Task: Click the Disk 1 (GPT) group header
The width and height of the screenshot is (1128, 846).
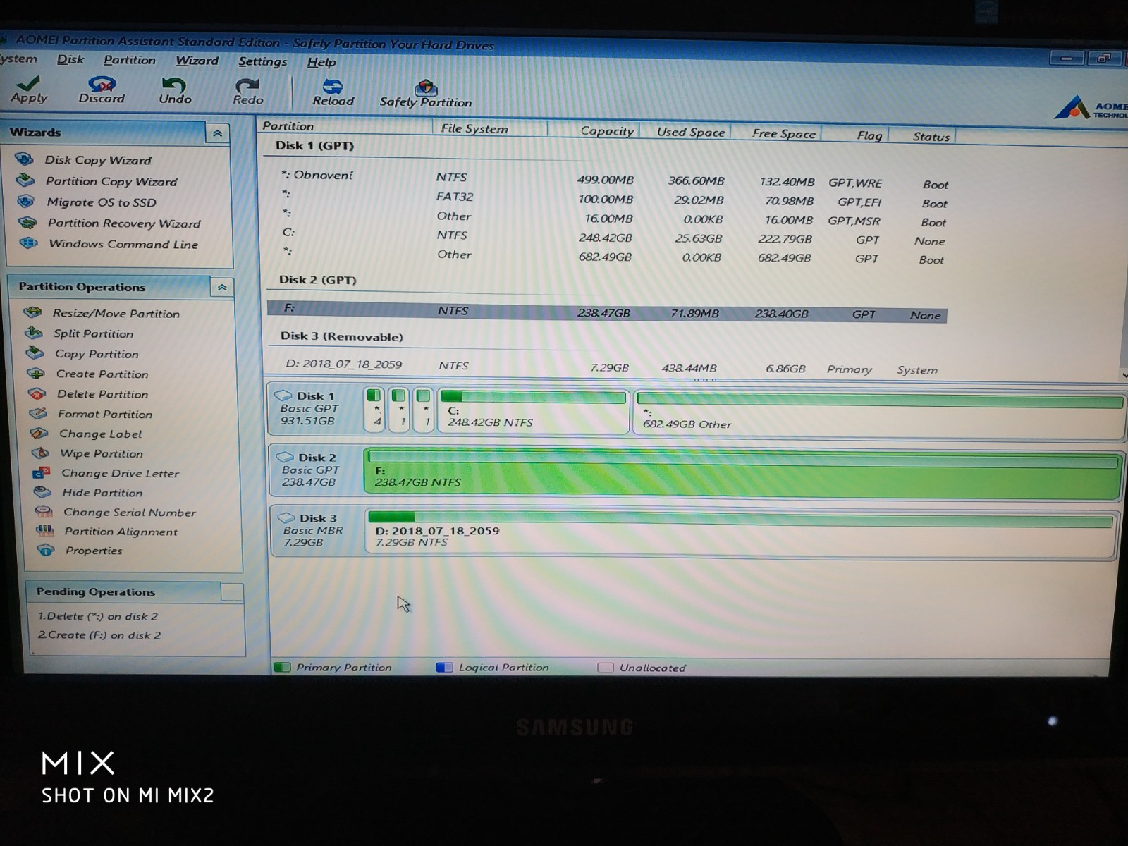Action: (314, 146)
